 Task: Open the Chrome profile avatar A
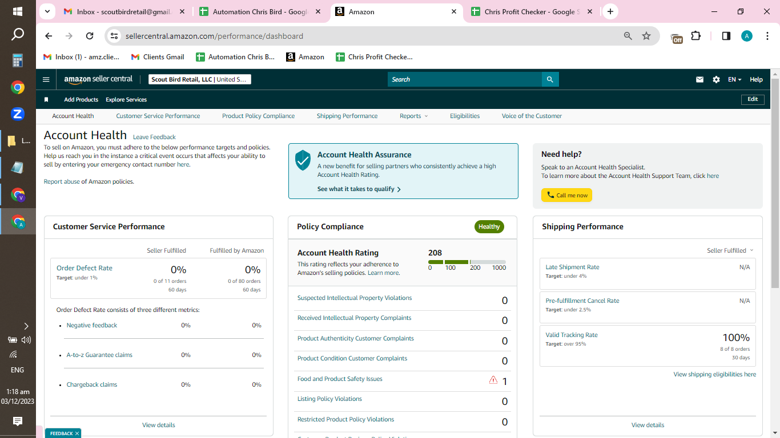point(747,36)
